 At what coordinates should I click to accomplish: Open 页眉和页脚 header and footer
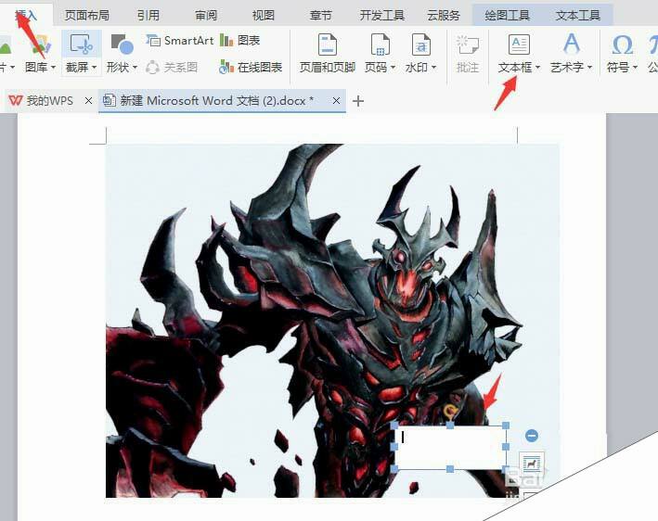point(328,54)
